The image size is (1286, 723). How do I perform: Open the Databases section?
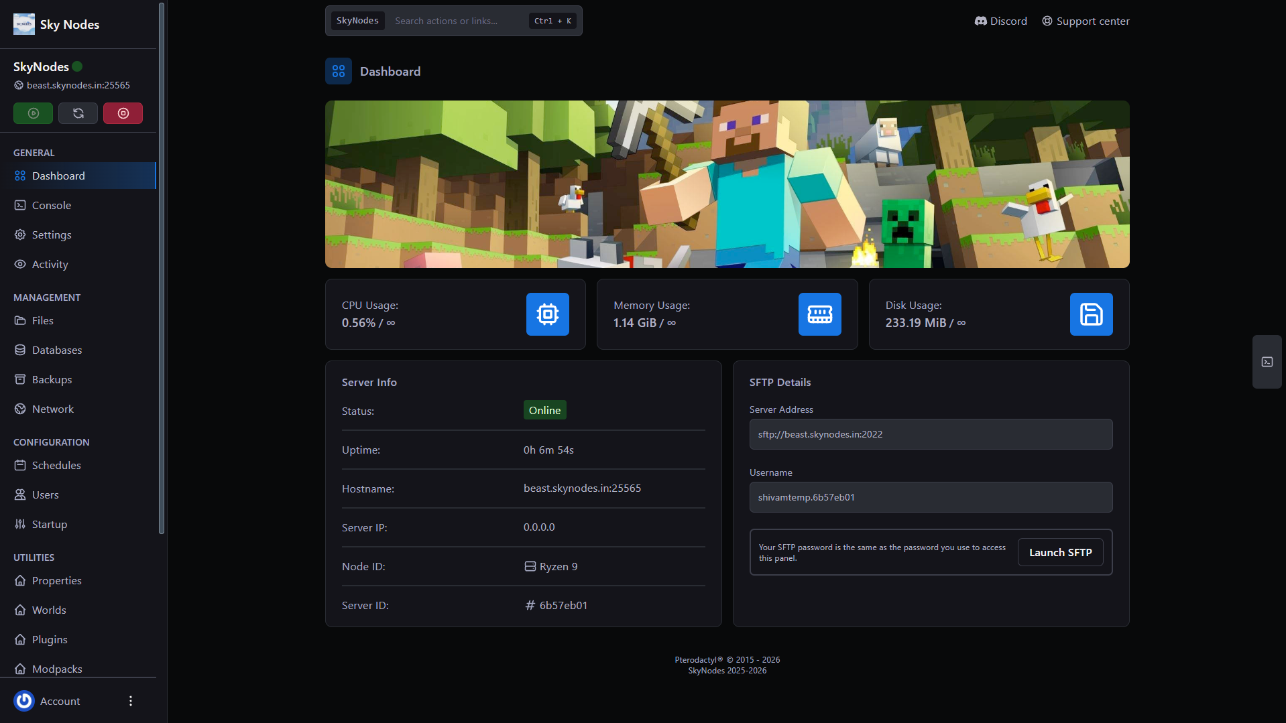78,350
